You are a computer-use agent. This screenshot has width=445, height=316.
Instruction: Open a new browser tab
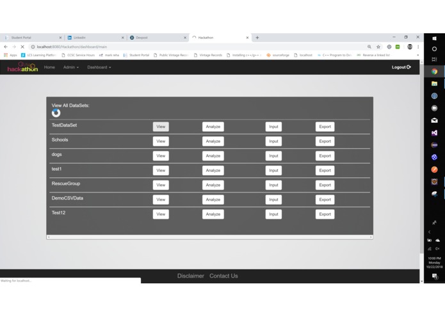click(257, 37)
